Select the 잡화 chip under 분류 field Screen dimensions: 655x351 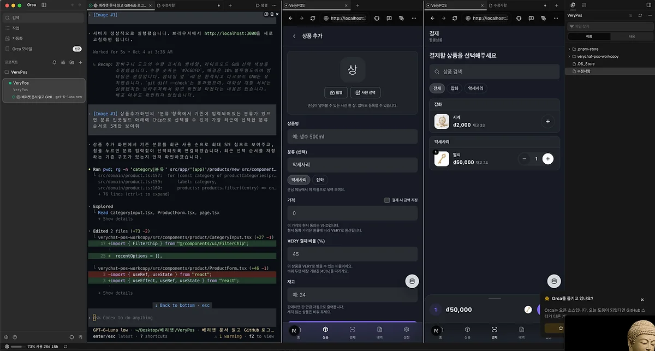pos(320,180)
